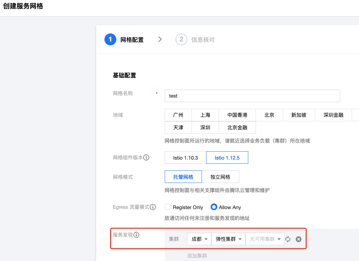Viewport: 359px width, 261px height.
Task: Choose Istio 1.10.3 component version
Action: [x=185, y=157]
